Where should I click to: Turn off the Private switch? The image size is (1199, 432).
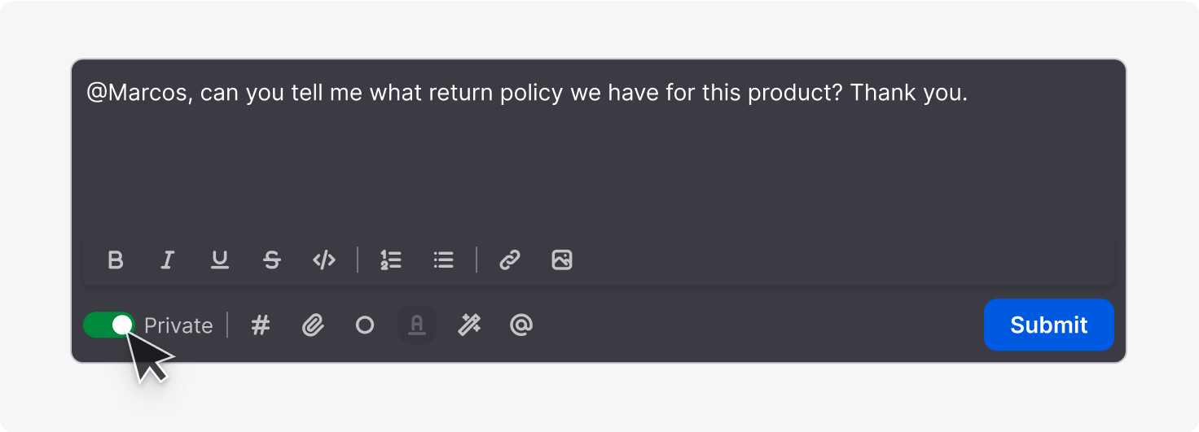[109, 325]
